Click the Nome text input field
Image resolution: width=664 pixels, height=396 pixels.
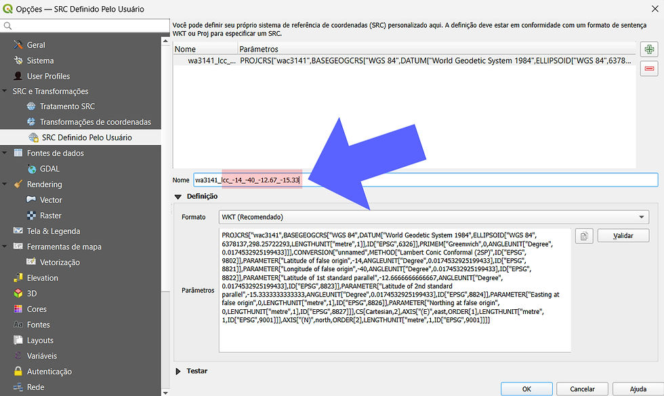[426, 180]
